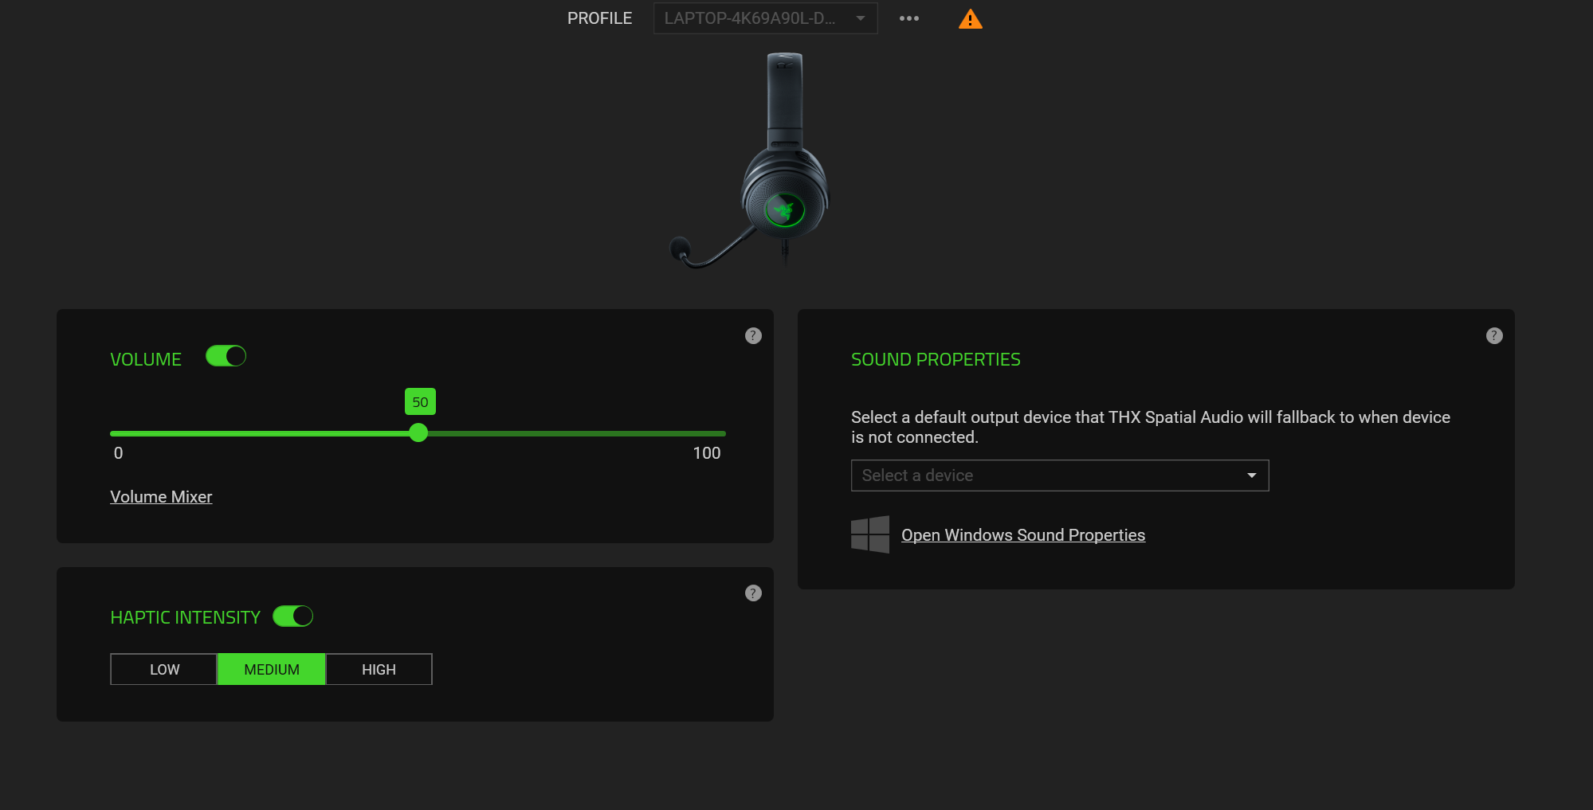
Task: Click the 0 minimum volume label
Action: (119, 453)
